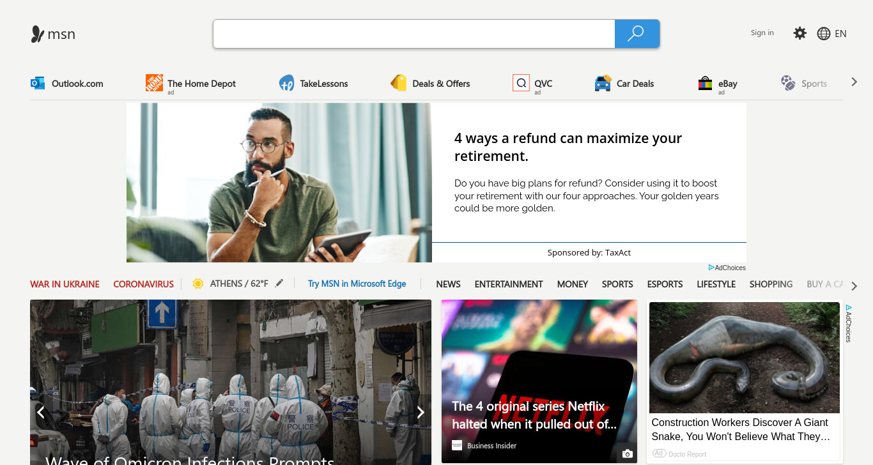The width and height of the screenshot is (873, 465).
Task: Open the Deals & Offers text link
Action: coord(441,84)
